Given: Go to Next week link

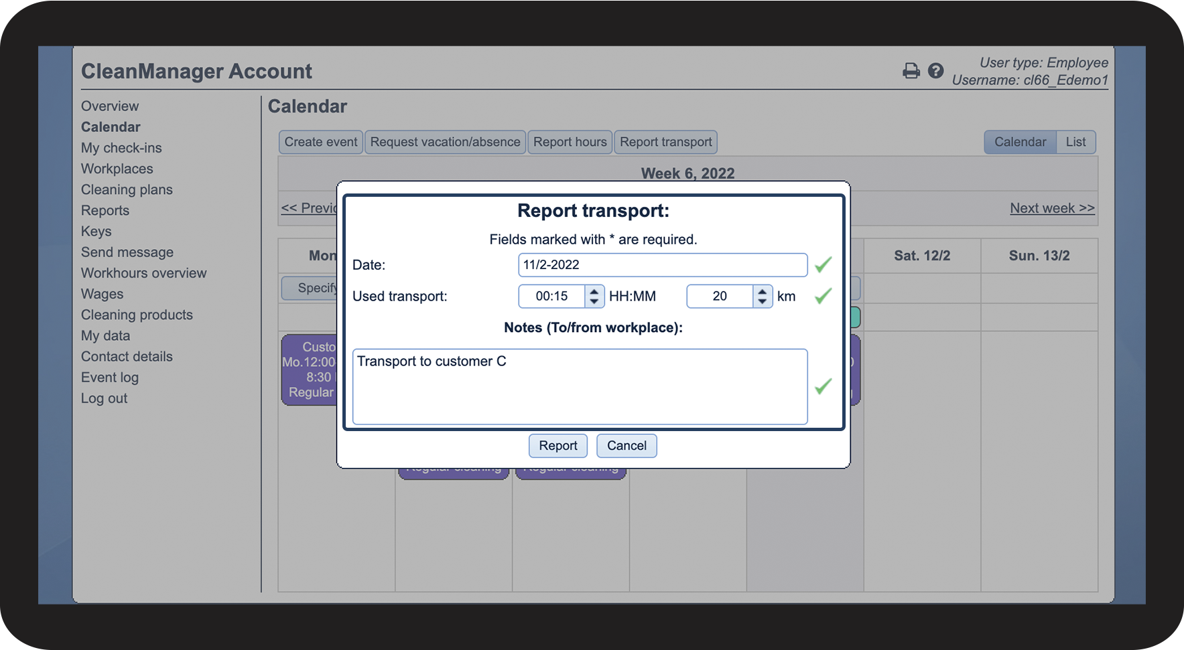Looking at the screenshot, I should (x=1052, y=208).
